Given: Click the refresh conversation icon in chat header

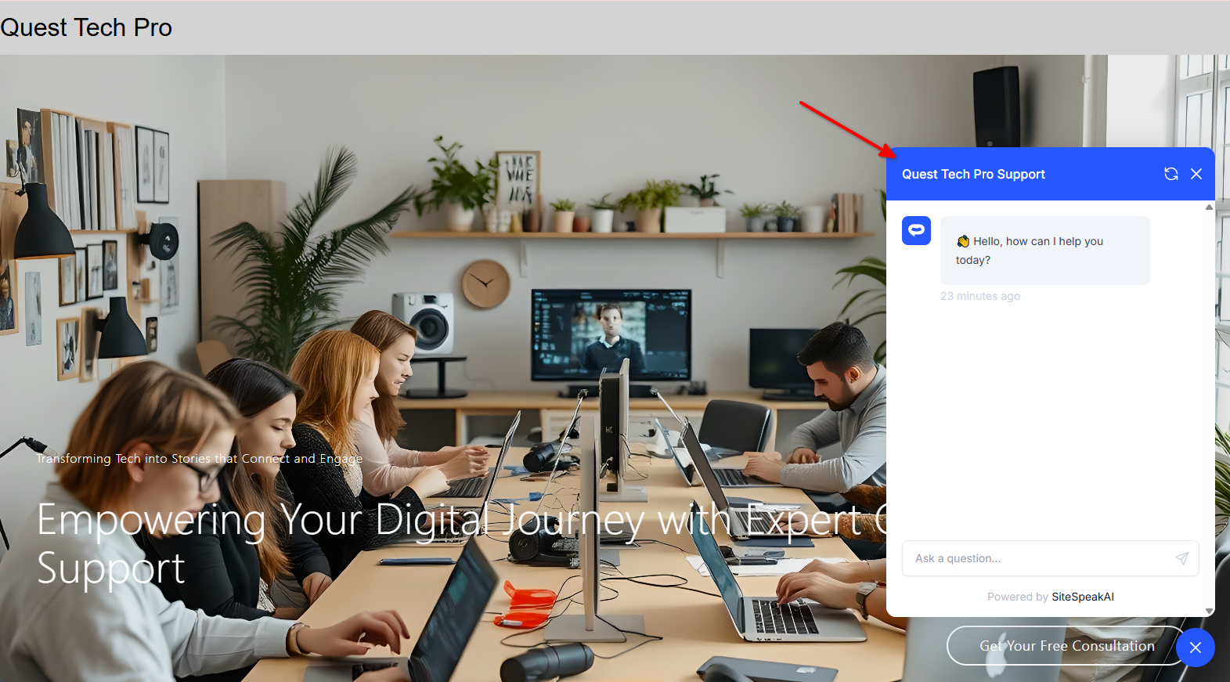Looking at the screenshot, I should click(x=1171, y=174).
